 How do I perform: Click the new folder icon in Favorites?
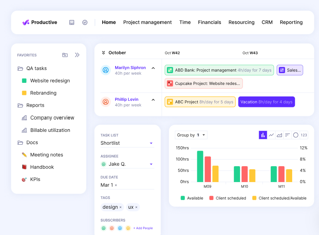(x=65, y=55)
